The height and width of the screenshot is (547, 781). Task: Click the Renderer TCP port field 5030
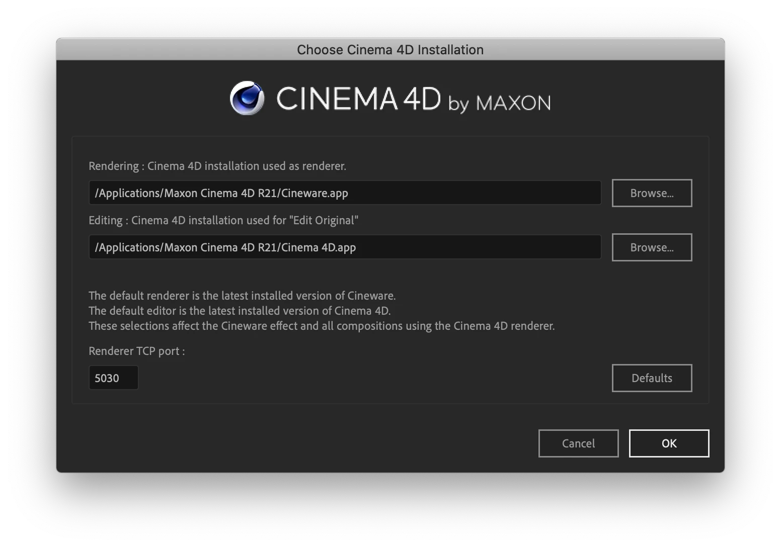tap(113, 378)
